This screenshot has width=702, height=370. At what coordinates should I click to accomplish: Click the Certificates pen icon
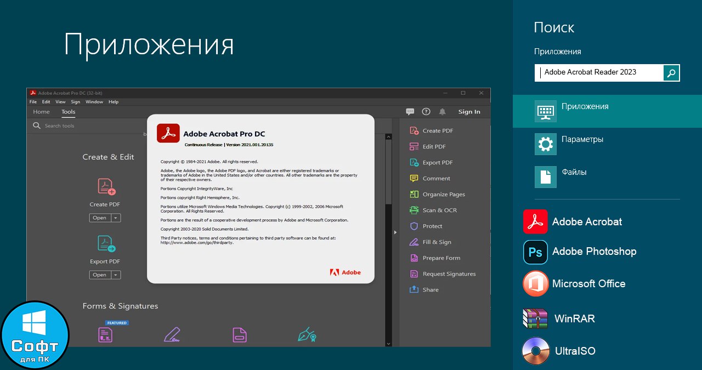click(307, 334)
